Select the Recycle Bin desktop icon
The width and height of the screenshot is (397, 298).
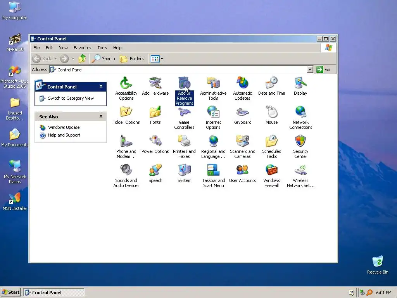378,265
